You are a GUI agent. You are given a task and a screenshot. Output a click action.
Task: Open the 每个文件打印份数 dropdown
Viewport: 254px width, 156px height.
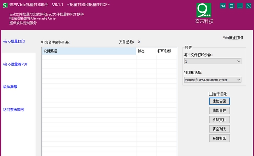click(213, 61)
